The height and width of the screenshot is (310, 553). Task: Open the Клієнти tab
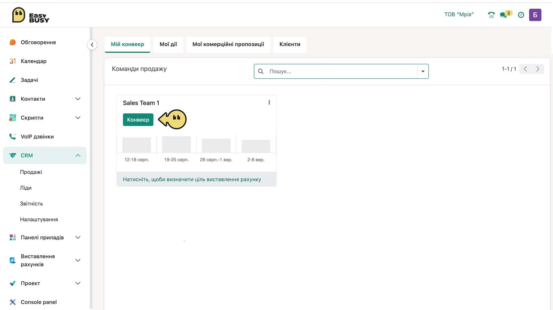click(x=290, y=44)
